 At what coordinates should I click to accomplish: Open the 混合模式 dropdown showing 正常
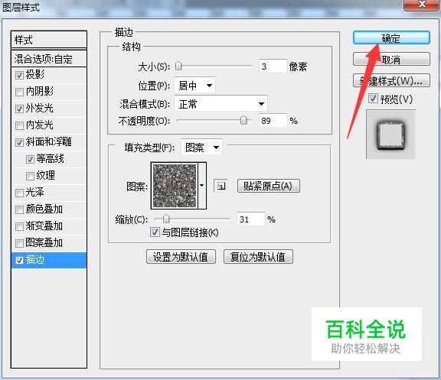pyautogui.click(x=220, y=104)
